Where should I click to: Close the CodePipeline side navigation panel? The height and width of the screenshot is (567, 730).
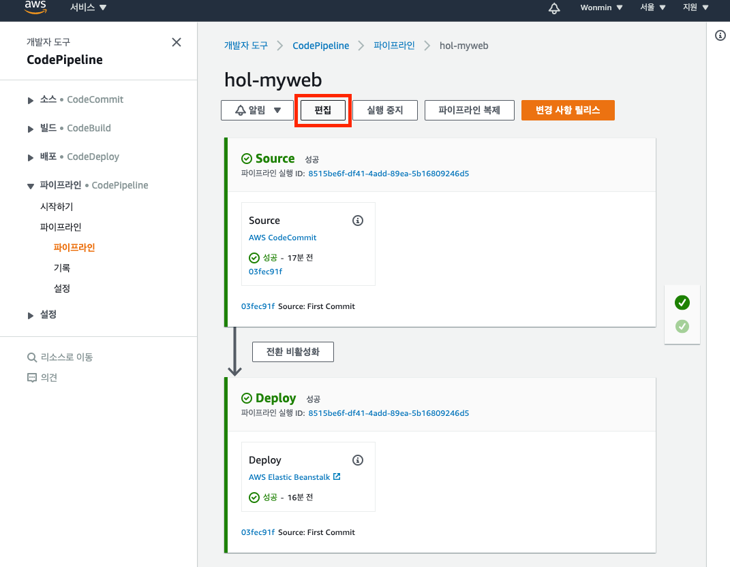point(177,42)
